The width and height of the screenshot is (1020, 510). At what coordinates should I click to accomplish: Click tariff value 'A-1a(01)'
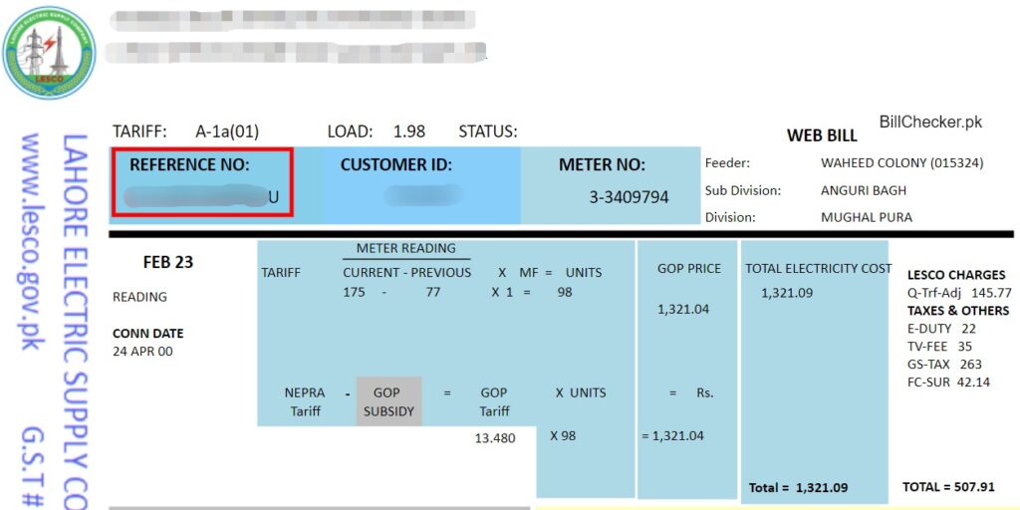[x=227, y=132]
